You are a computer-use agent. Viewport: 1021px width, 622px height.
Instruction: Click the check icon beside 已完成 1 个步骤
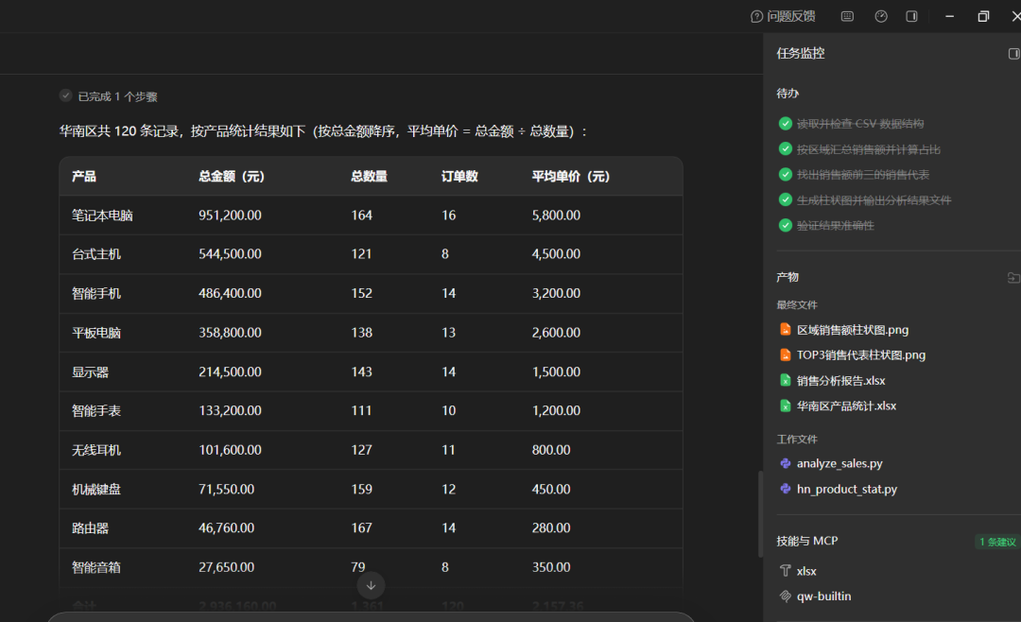(x=66, y=95)
